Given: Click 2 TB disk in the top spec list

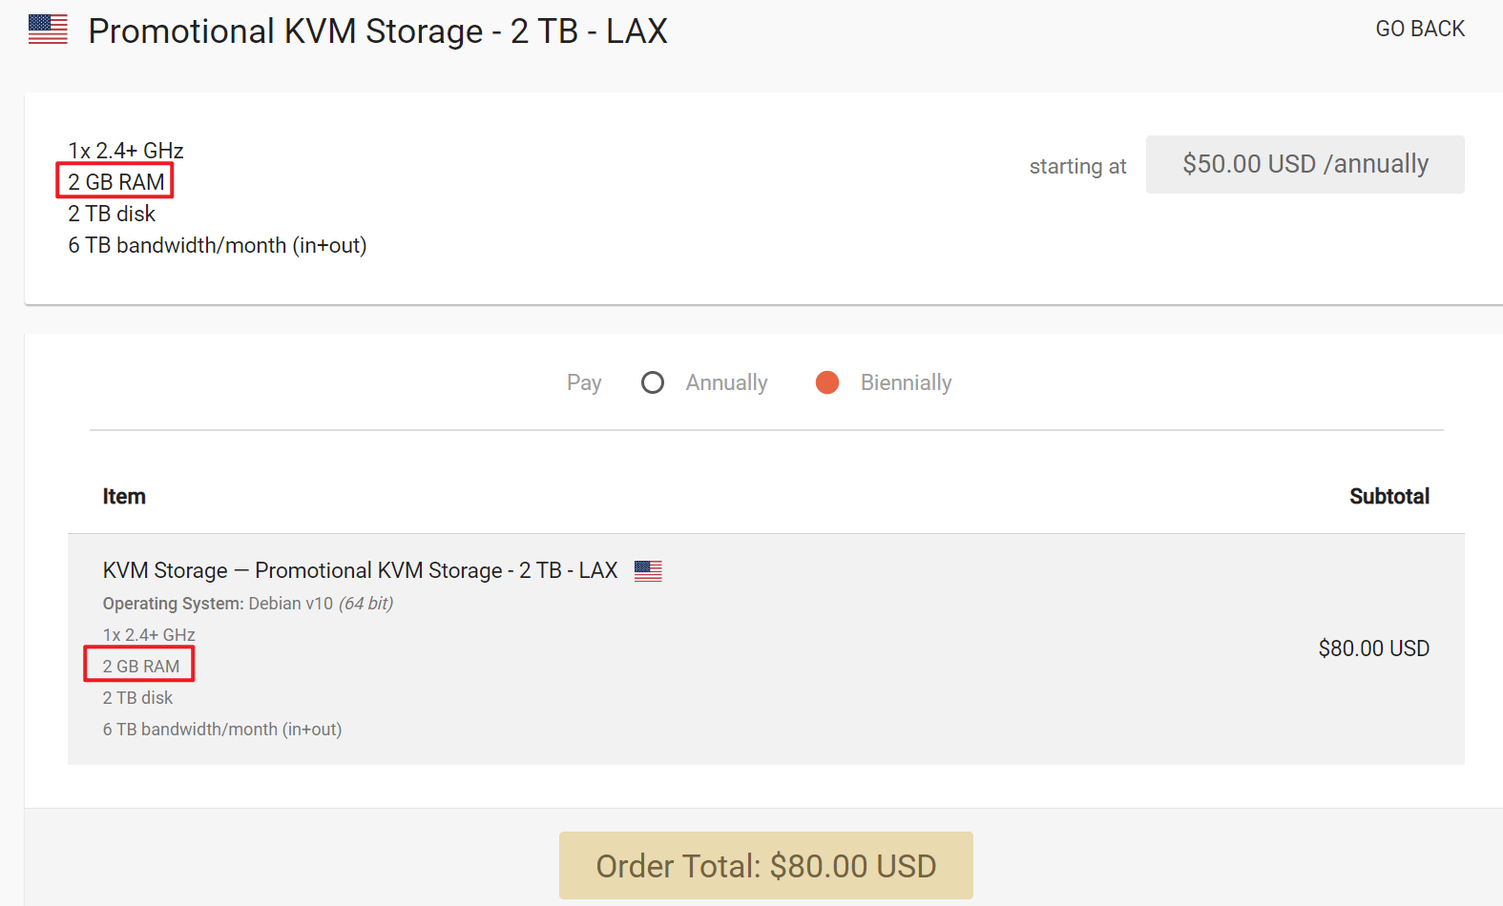Looking at the screenshot, I should [x=112, y=214].
